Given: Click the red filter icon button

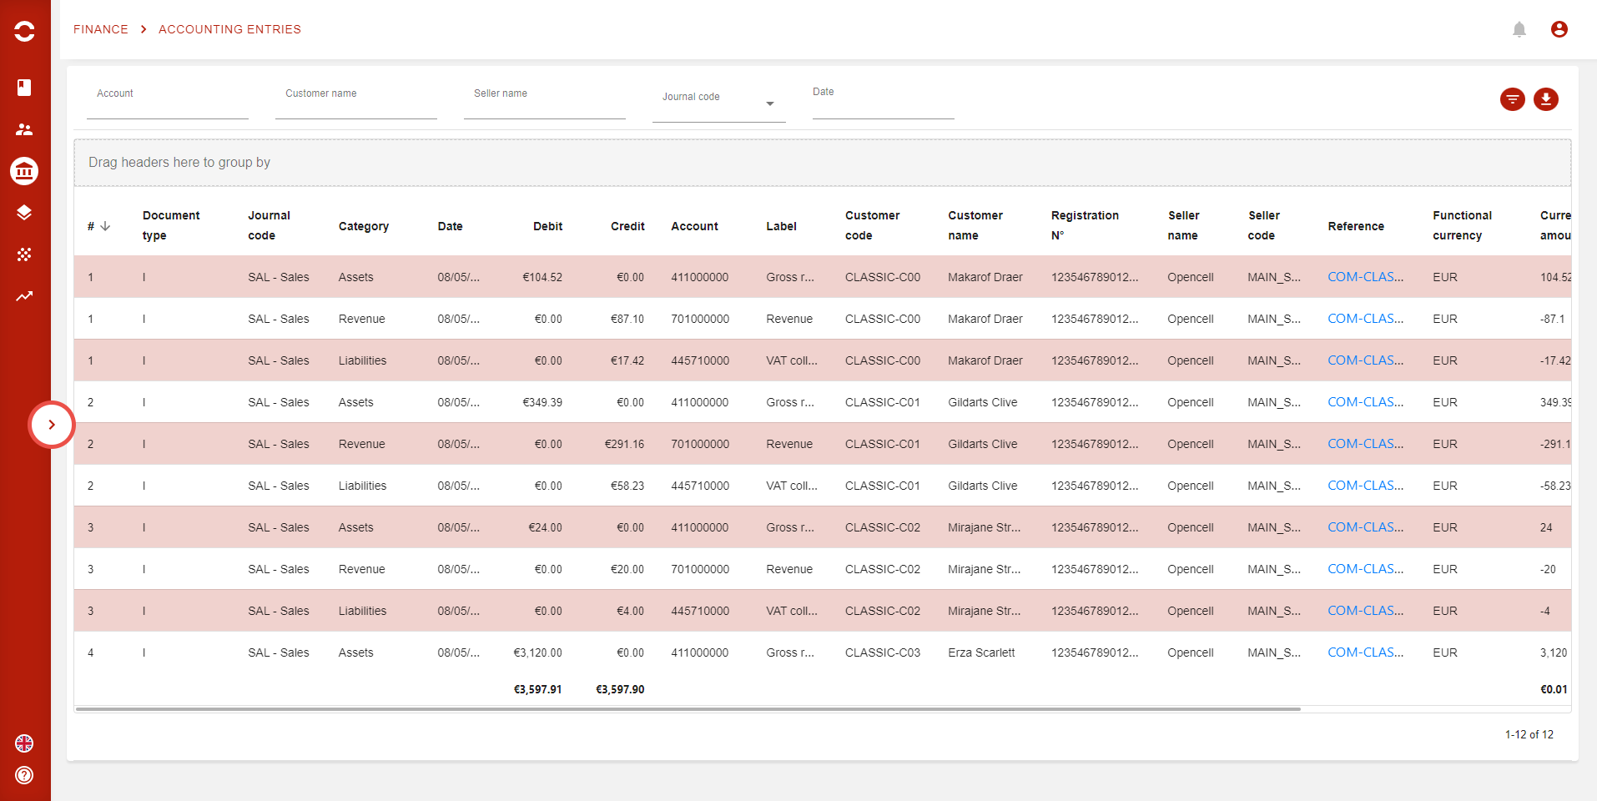Looking at the screenshot, I should (1512, 99).
